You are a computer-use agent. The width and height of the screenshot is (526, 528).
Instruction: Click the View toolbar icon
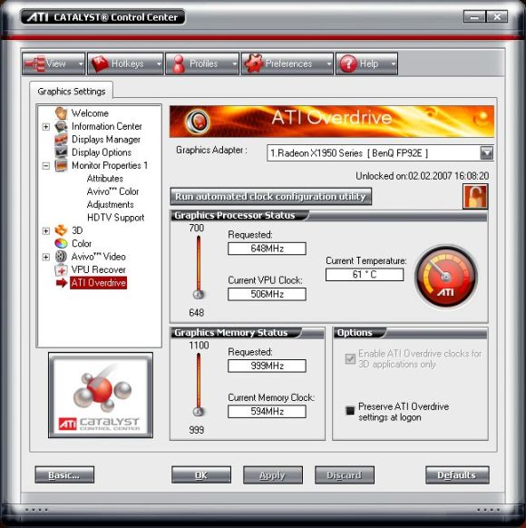pyautogui.click(x=34, y=64)
